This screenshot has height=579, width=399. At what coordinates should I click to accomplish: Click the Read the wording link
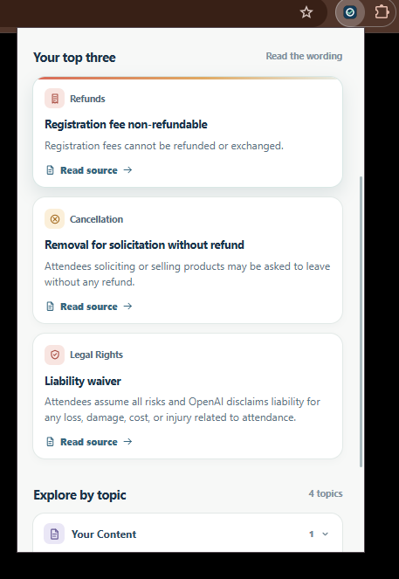(x=304, y=56)
